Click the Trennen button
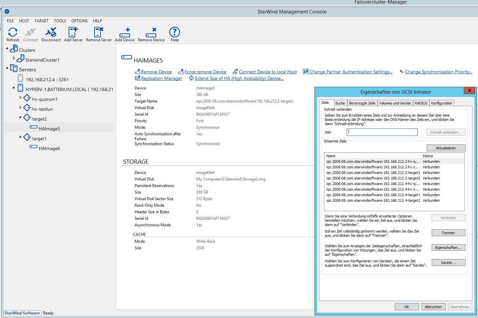This screenshot has height=318, width=478. tap(448, 233)
